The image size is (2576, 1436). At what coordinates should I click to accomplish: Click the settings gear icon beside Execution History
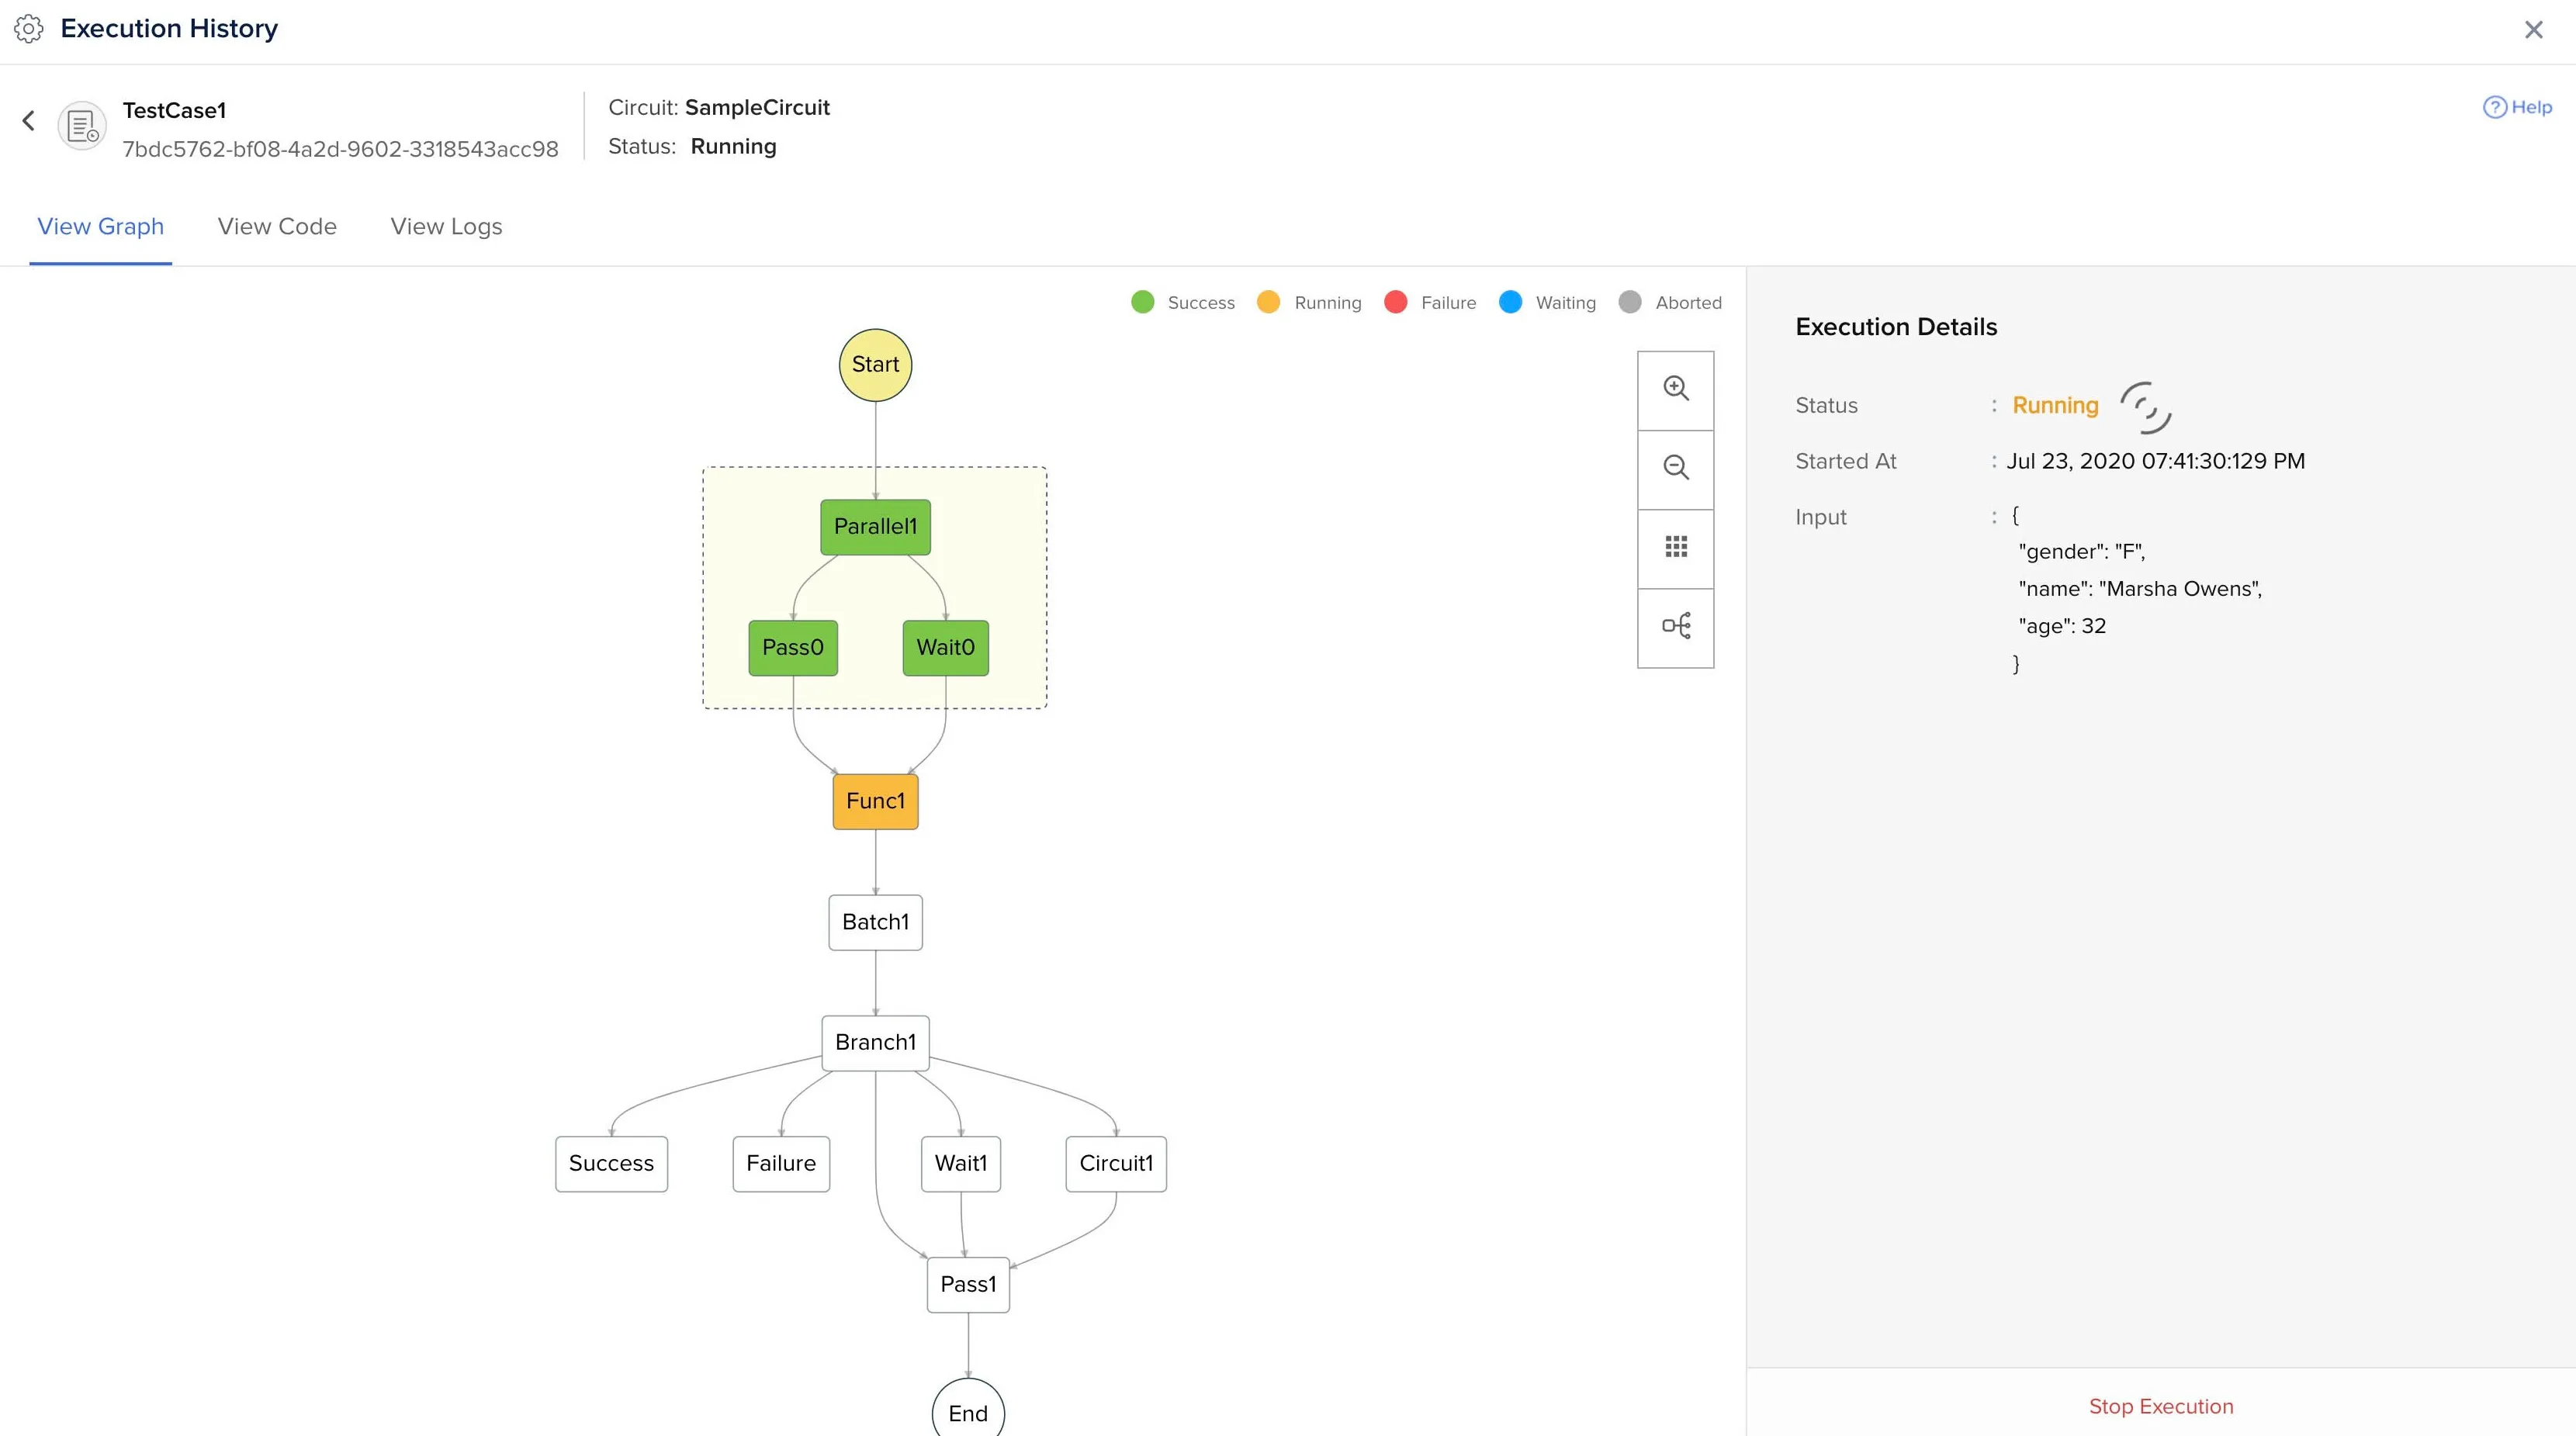pyautogui.click(x=28, y=29)
